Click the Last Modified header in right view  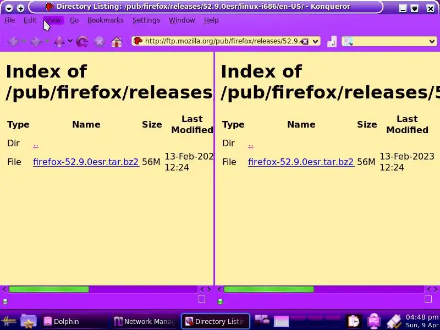point(407,124)
